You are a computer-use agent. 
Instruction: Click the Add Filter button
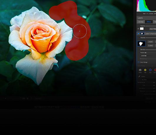point(153,29)
